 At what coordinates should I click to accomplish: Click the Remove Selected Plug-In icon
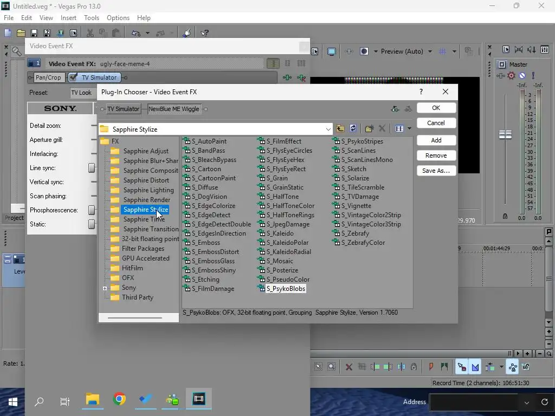click(301, 77)
